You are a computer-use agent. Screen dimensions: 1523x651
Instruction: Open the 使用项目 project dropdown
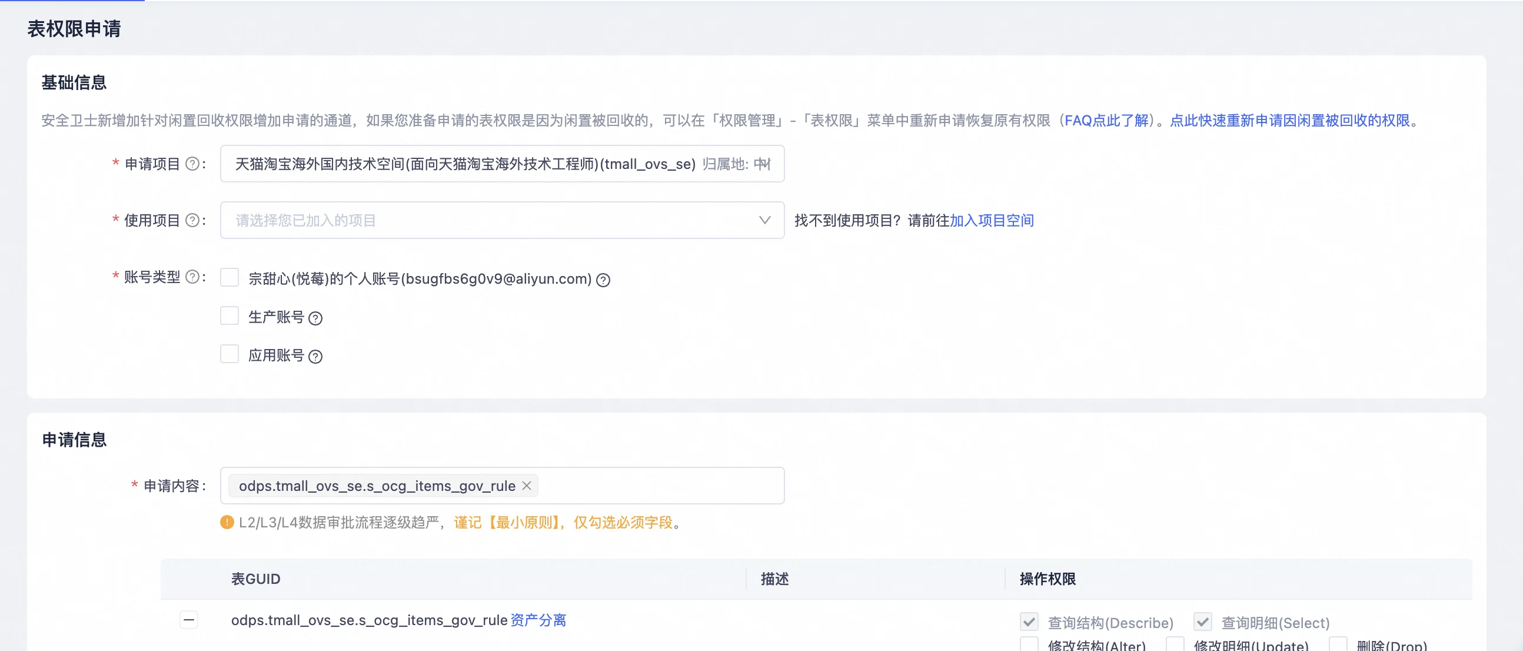503,221
